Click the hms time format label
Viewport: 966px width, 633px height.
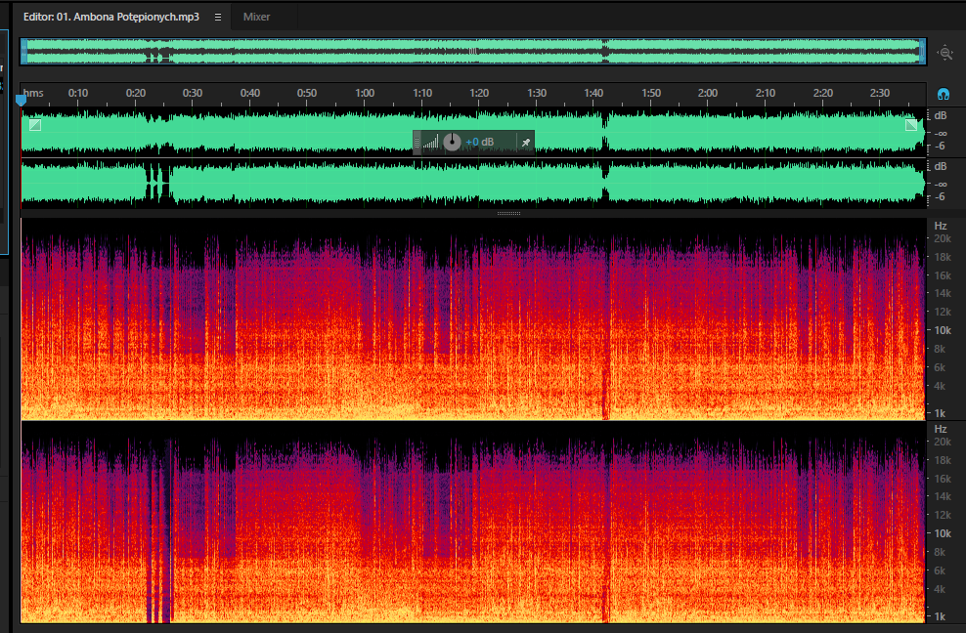click(x=33, y=93)
